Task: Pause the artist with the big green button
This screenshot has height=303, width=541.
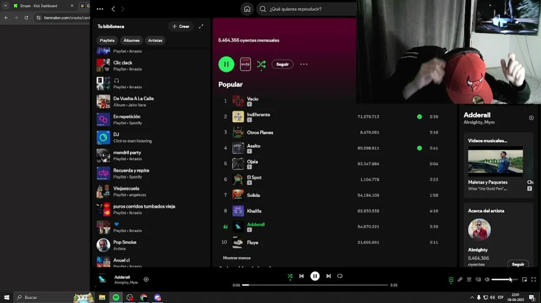Action: click(226, 64)
